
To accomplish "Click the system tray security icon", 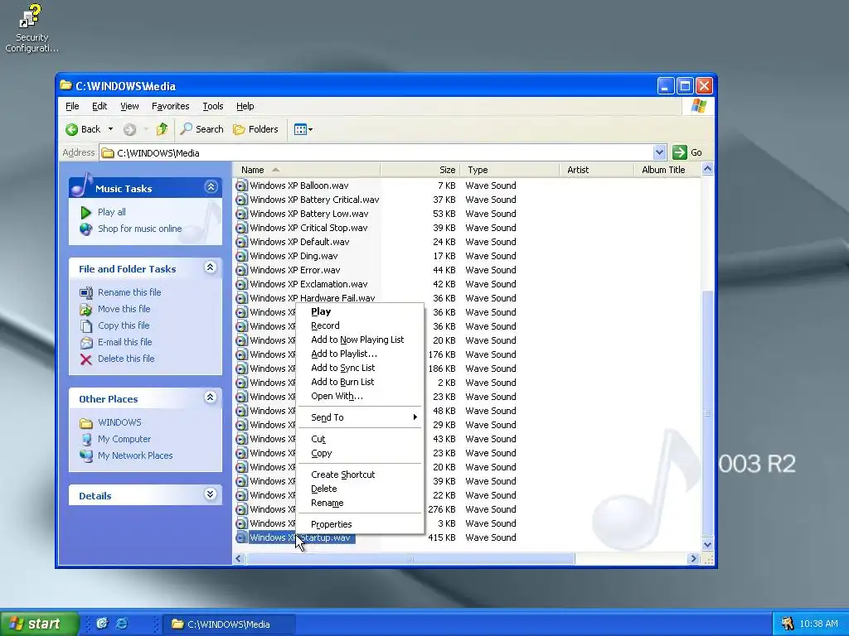I will 788,624.
